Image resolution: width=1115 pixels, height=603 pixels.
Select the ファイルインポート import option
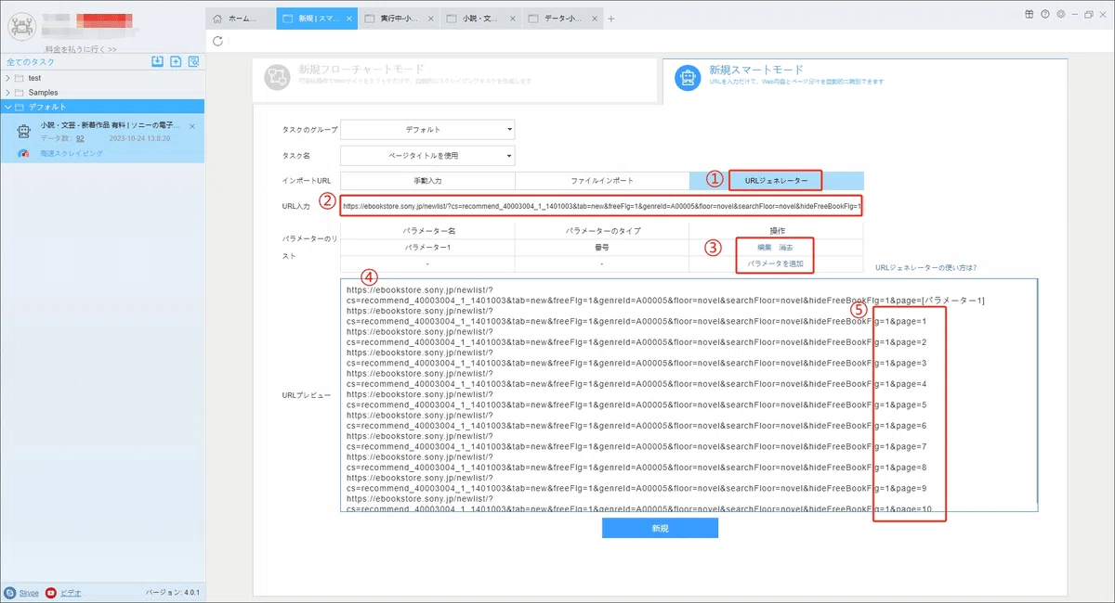(x=602, y=180)
